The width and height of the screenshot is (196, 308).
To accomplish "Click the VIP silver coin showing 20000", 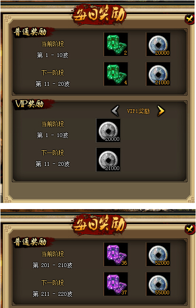I will 108,130.
